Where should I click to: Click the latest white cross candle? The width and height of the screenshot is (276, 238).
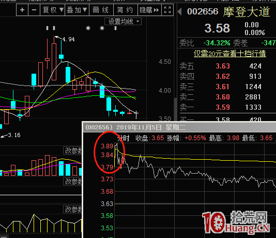pyautogui.click(x=136, y=114)
